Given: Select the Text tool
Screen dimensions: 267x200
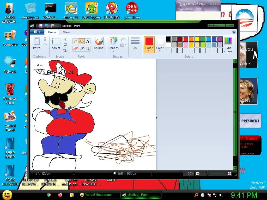Looking at the screenshot, I should click(x=88, y=41).
